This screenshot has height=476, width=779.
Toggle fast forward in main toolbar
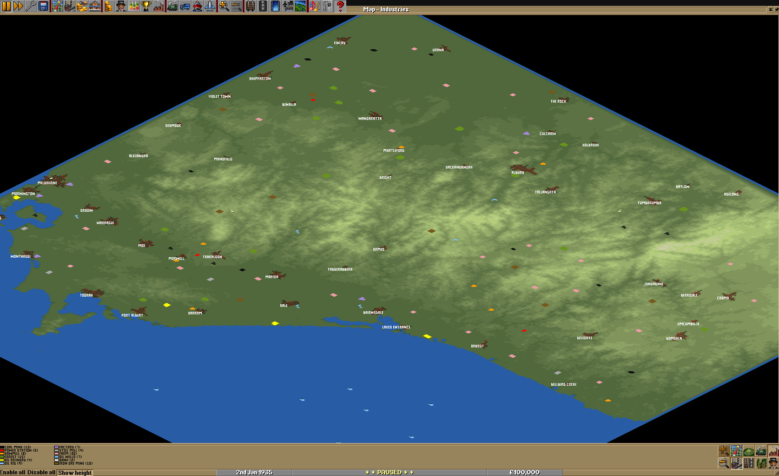point(18,6)
